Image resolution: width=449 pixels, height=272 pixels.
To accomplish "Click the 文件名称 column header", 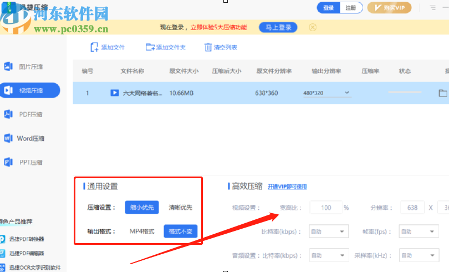I will [132, 71].
